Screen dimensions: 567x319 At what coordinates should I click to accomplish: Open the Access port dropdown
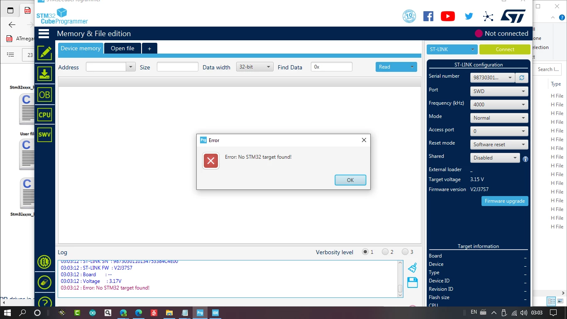tap(499, 131)
